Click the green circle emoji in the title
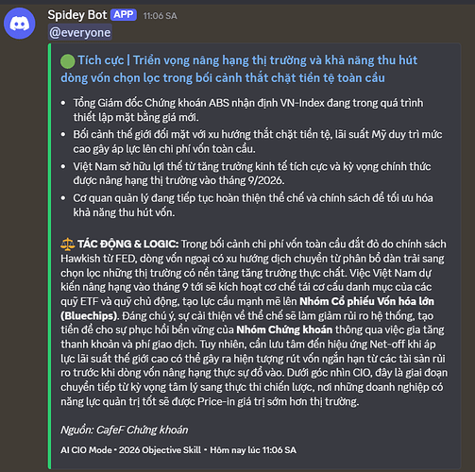Image resolution: width=475 pixels, height=472 pixels. pos(68,61)
